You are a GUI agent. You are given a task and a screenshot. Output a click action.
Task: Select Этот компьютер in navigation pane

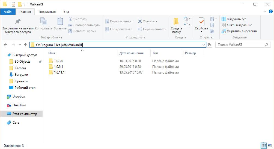click(22, 114)
